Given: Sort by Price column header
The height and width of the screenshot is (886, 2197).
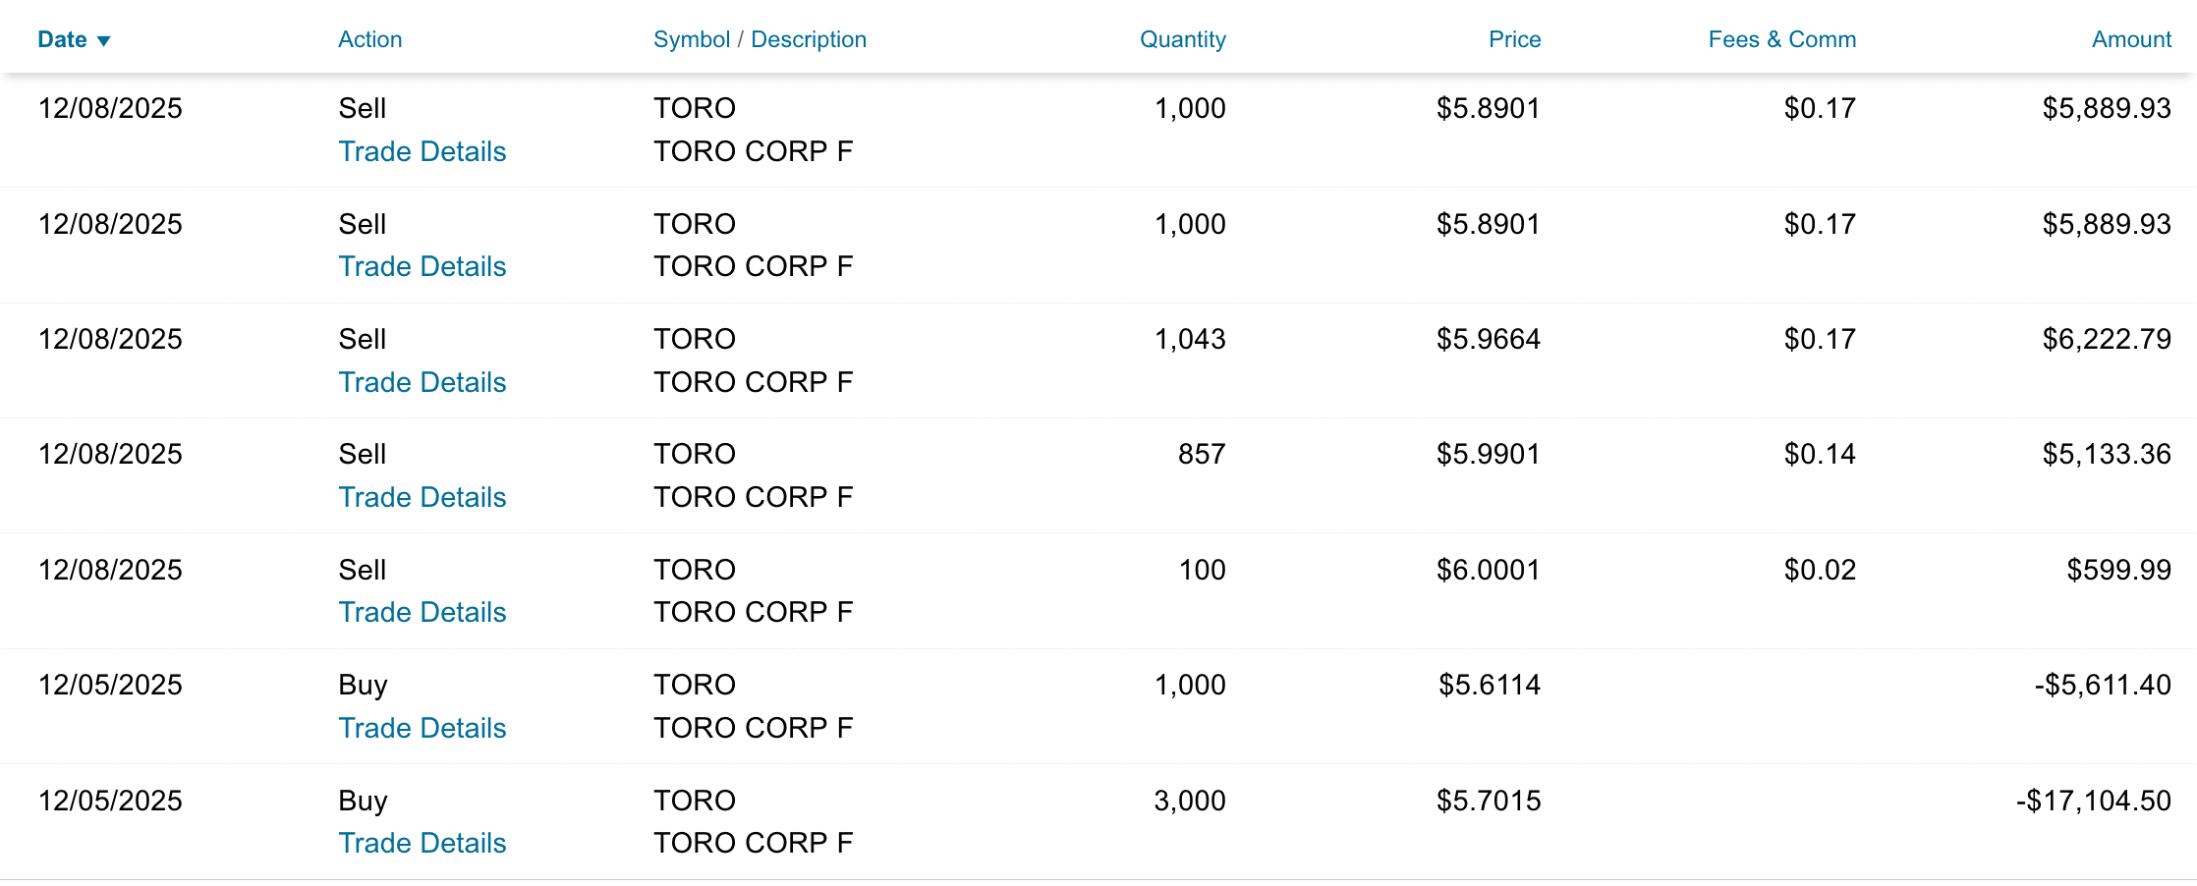Looking at the screenshot, I should point(1513,40).
